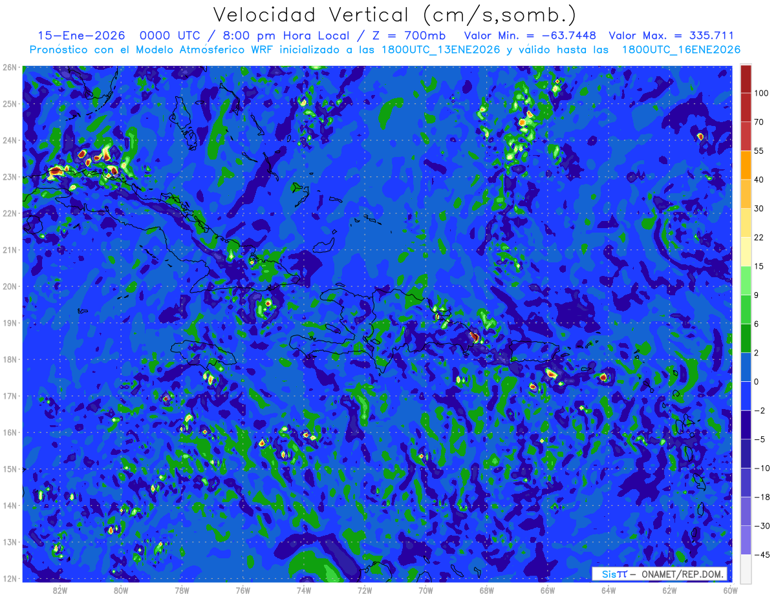Click the white swatch below -45
The height and width of the screenshot is (599, 776).
point(746,568)
